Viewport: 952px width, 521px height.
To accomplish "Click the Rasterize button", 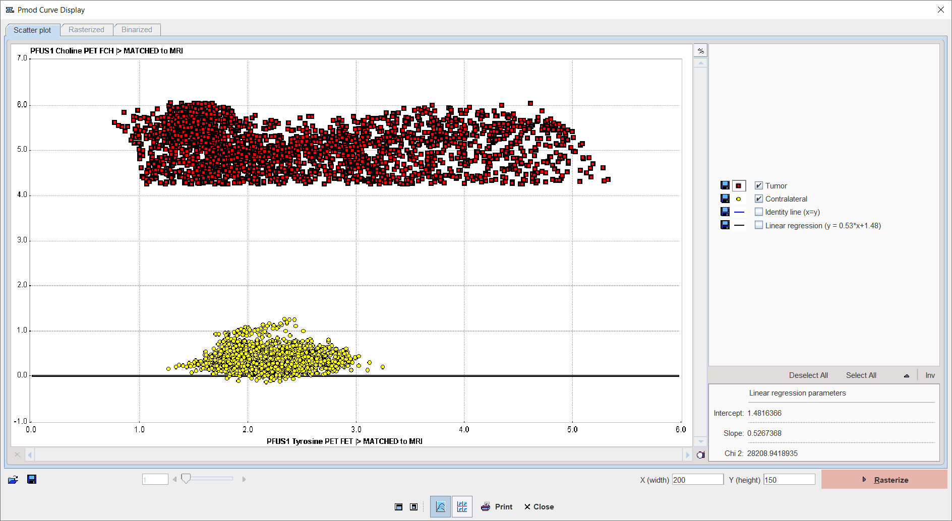I will [884, 480].
